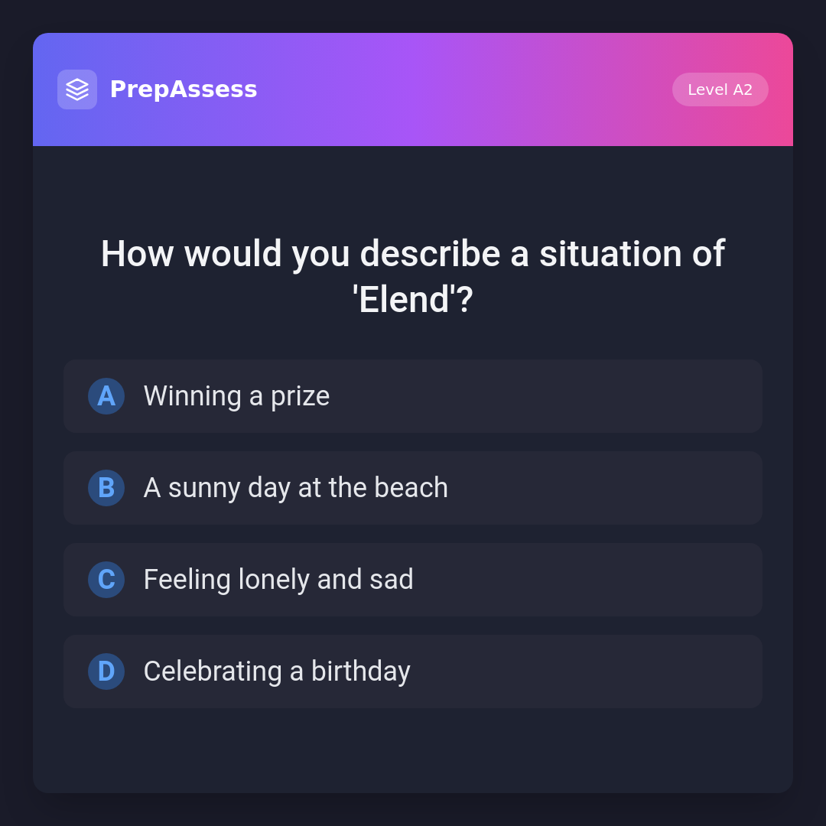Select 'Celebrating a birthday' as the answer
The width and height of the screenshot is (826, 826).
click(277, 672)
